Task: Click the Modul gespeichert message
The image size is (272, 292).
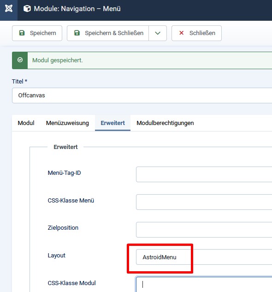Action: [58, 60]
